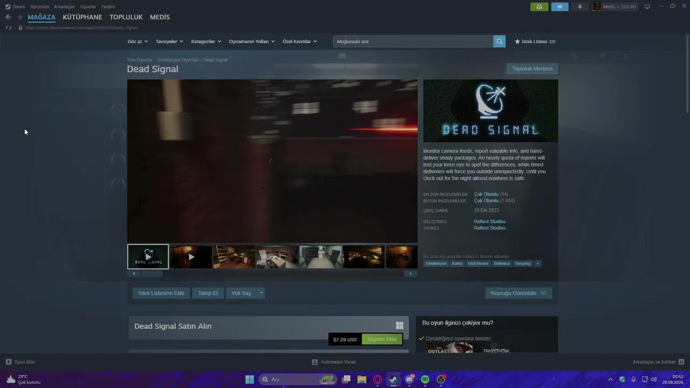The image size is (690, 388).
Task: Open the notifications bell
Action: (x=580, y=7)
